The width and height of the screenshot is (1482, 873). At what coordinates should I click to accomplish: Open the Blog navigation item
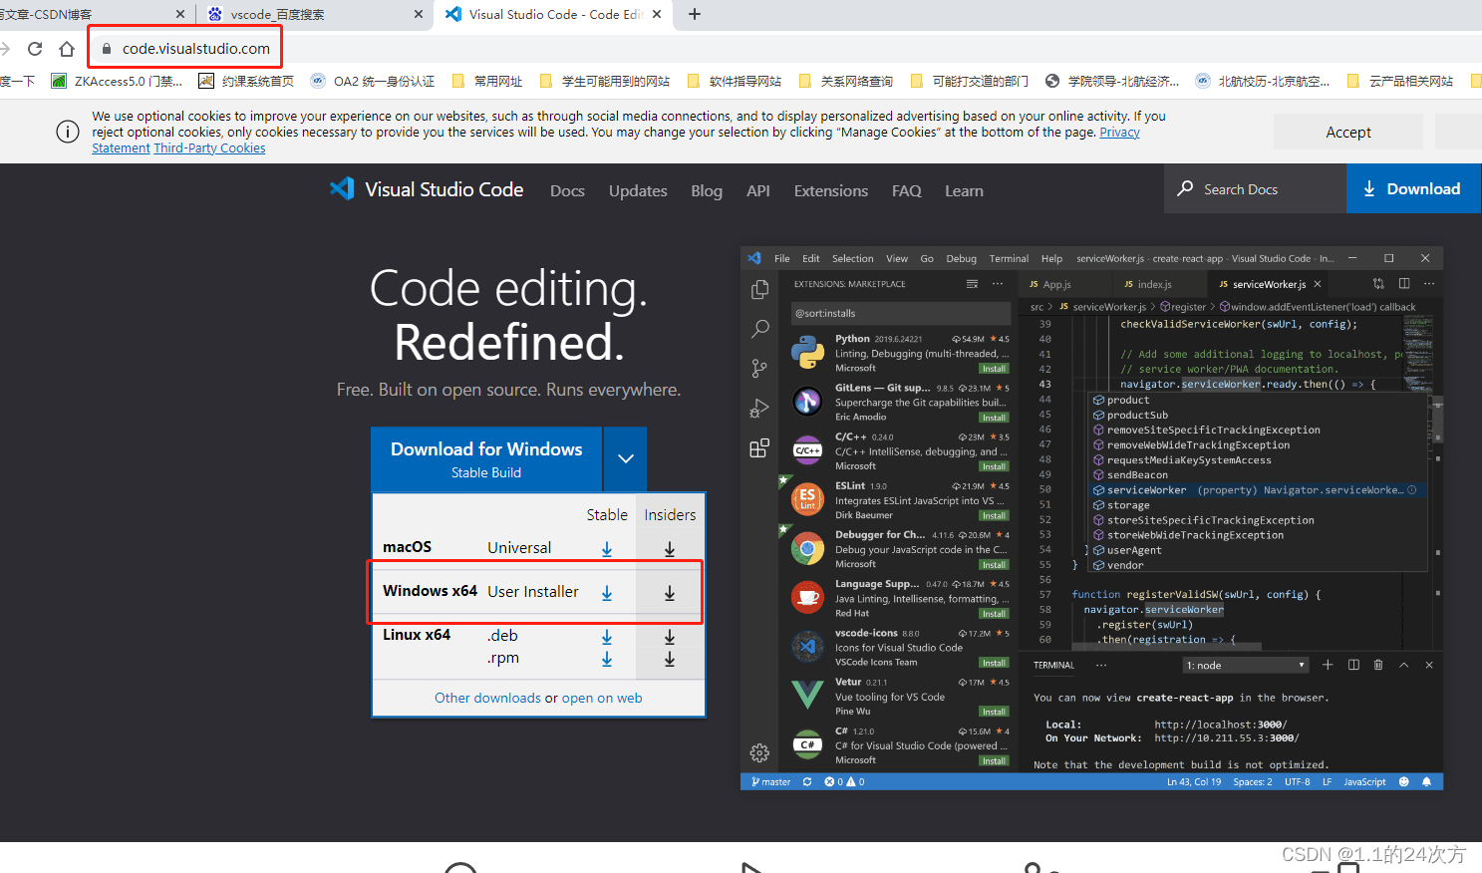(707, 190)
